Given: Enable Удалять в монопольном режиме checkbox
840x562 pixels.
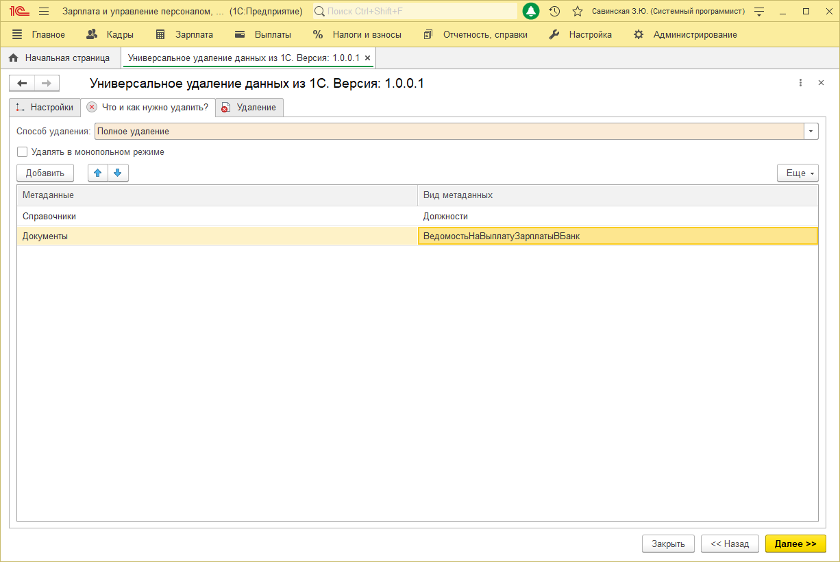Looking at the screenshot, I should 23,152.
